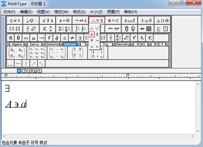Open the uppercase Greek palette ΛΩΘ

pyautogui.click(x=162, y=20)
